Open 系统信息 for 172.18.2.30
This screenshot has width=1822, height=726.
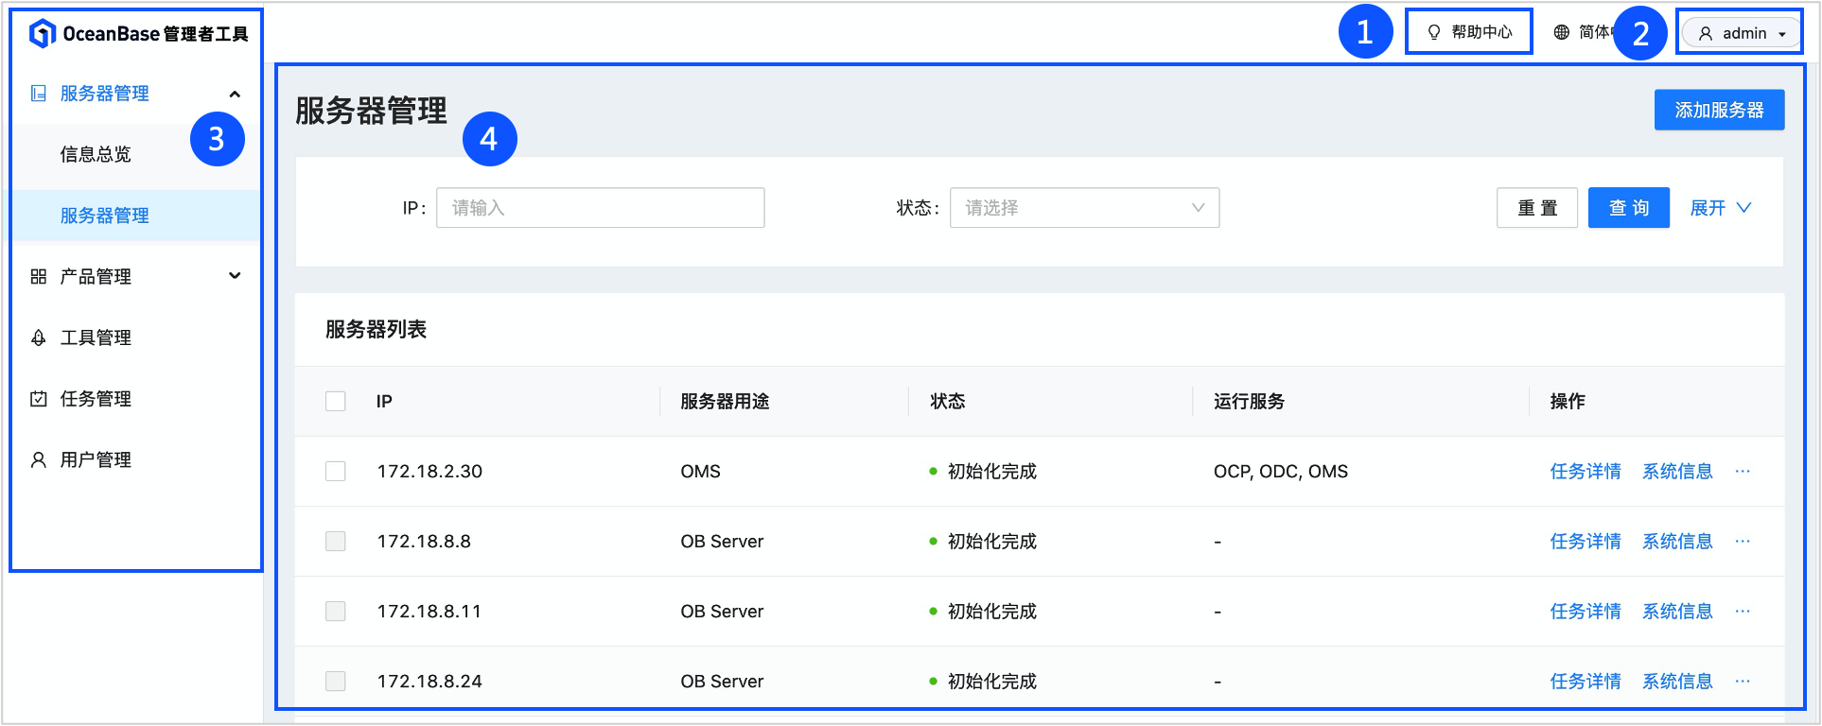[1677, 471]
